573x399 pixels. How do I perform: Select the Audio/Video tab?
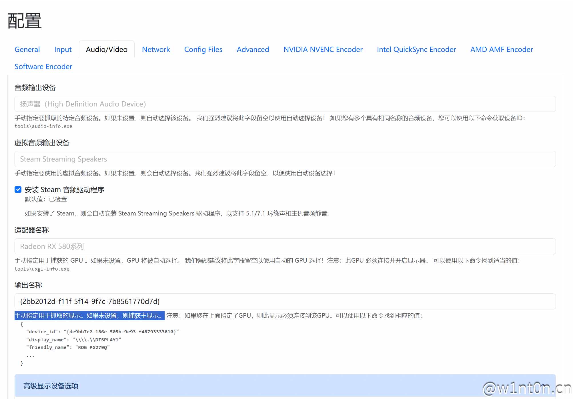107,49
